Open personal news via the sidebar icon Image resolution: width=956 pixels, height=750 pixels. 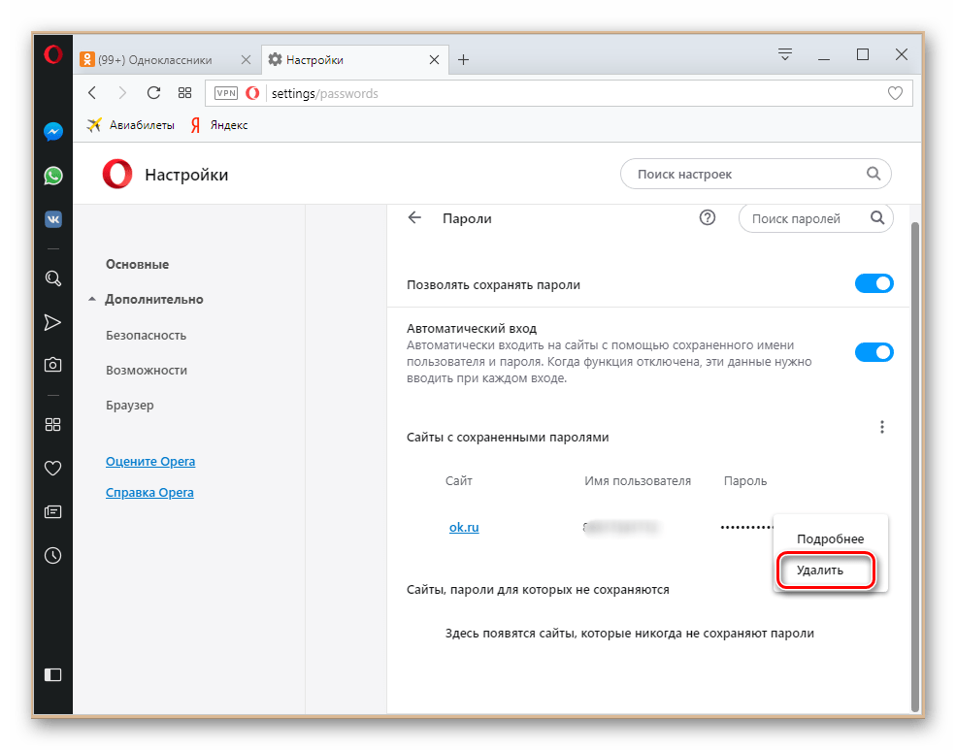tap(52, 511)
